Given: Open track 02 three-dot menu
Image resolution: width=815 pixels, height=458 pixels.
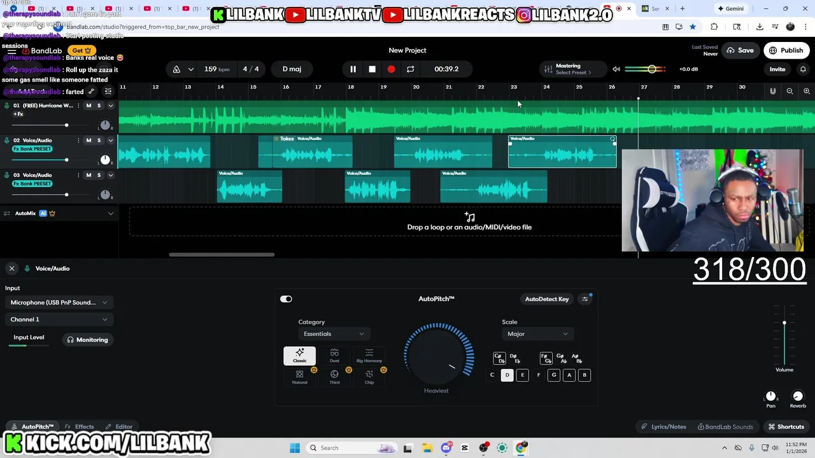Looking at the screenshot, I should pyautogui.click(x=78, y=141).
